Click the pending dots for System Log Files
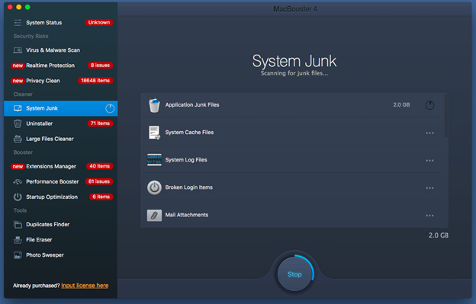Screen dimensions: 476x304 click(429, 161)
